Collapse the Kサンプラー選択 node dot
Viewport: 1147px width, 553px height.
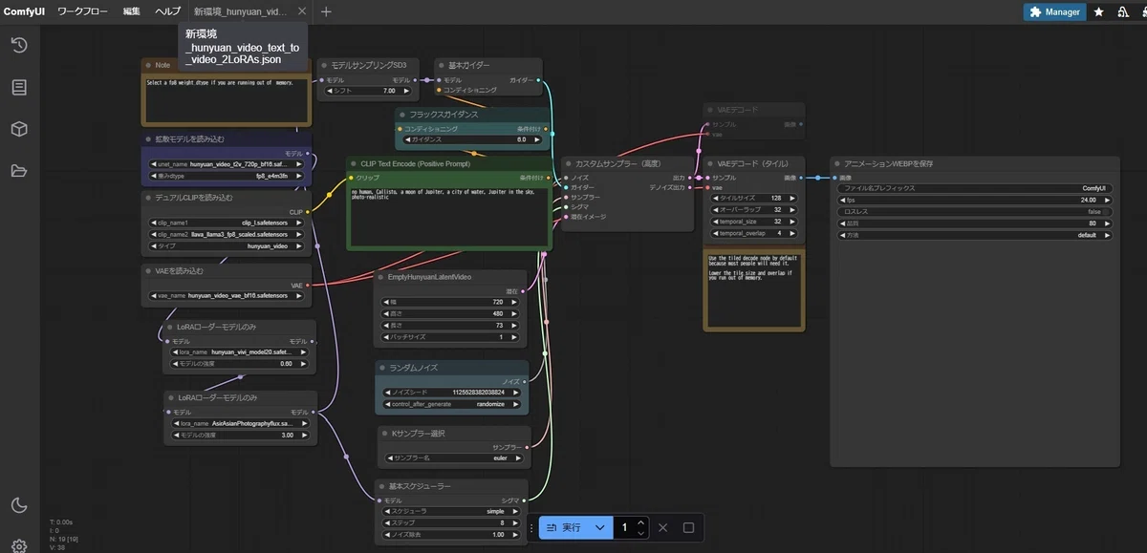pos(384,433)
